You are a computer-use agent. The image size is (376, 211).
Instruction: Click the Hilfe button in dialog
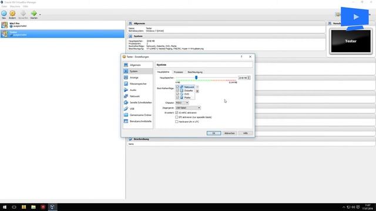pyautogui.click(x=246, y=133)
